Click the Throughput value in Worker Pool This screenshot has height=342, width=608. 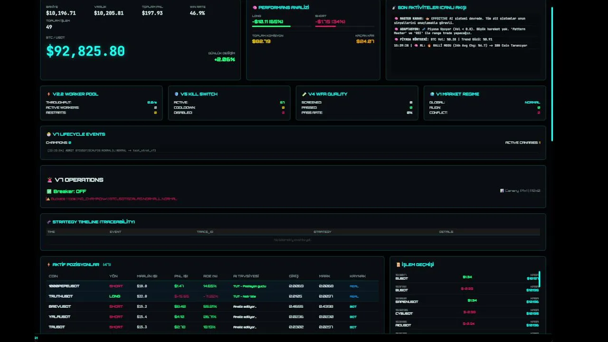[x=152, y=103]
